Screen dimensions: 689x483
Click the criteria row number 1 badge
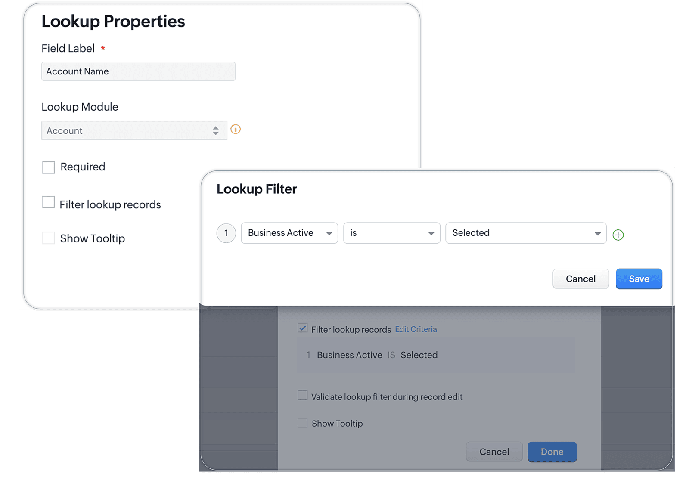(x=226, y=233)
